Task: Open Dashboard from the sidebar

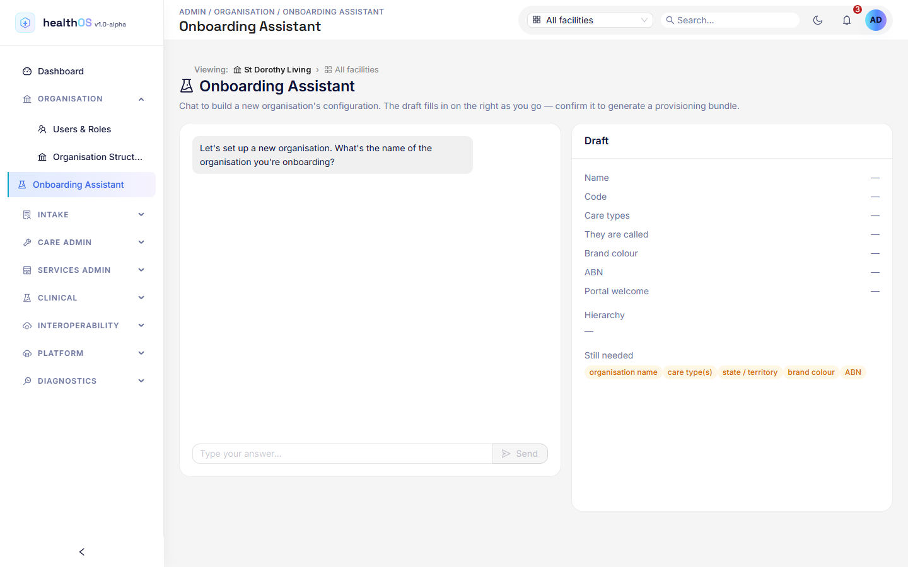Action: 81,71
